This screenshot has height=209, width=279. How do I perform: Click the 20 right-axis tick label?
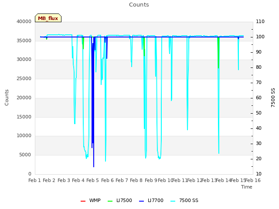pos(259,158)
